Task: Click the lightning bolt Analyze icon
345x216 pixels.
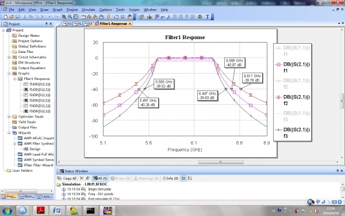Action: 108,17
